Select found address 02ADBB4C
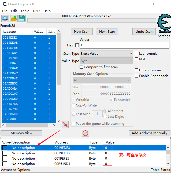Screen dimensions: 171x173 point(29,73)
